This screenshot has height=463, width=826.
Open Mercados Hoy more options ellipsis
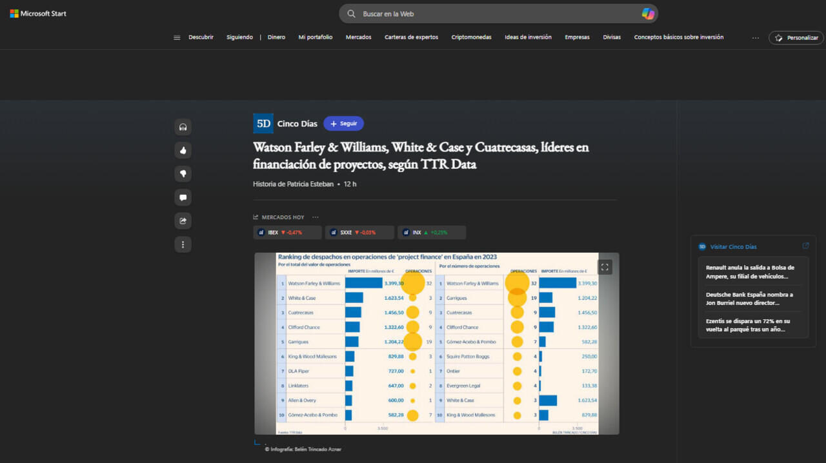coord(315,217)
